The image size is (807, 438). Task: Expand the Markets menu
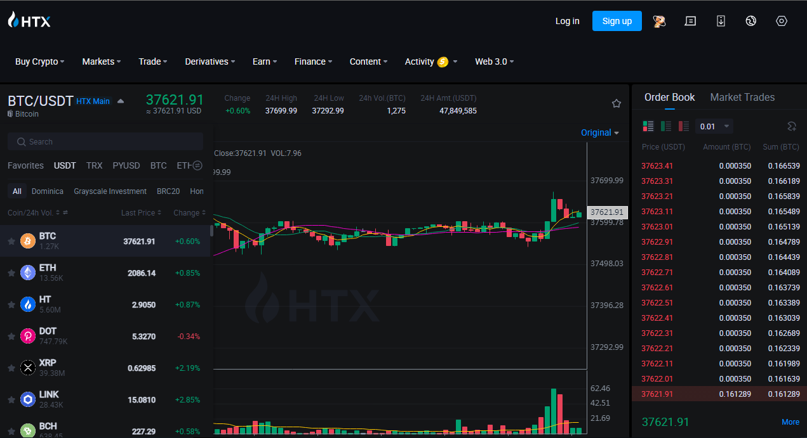pyautogui.click(x=102, y=61)
